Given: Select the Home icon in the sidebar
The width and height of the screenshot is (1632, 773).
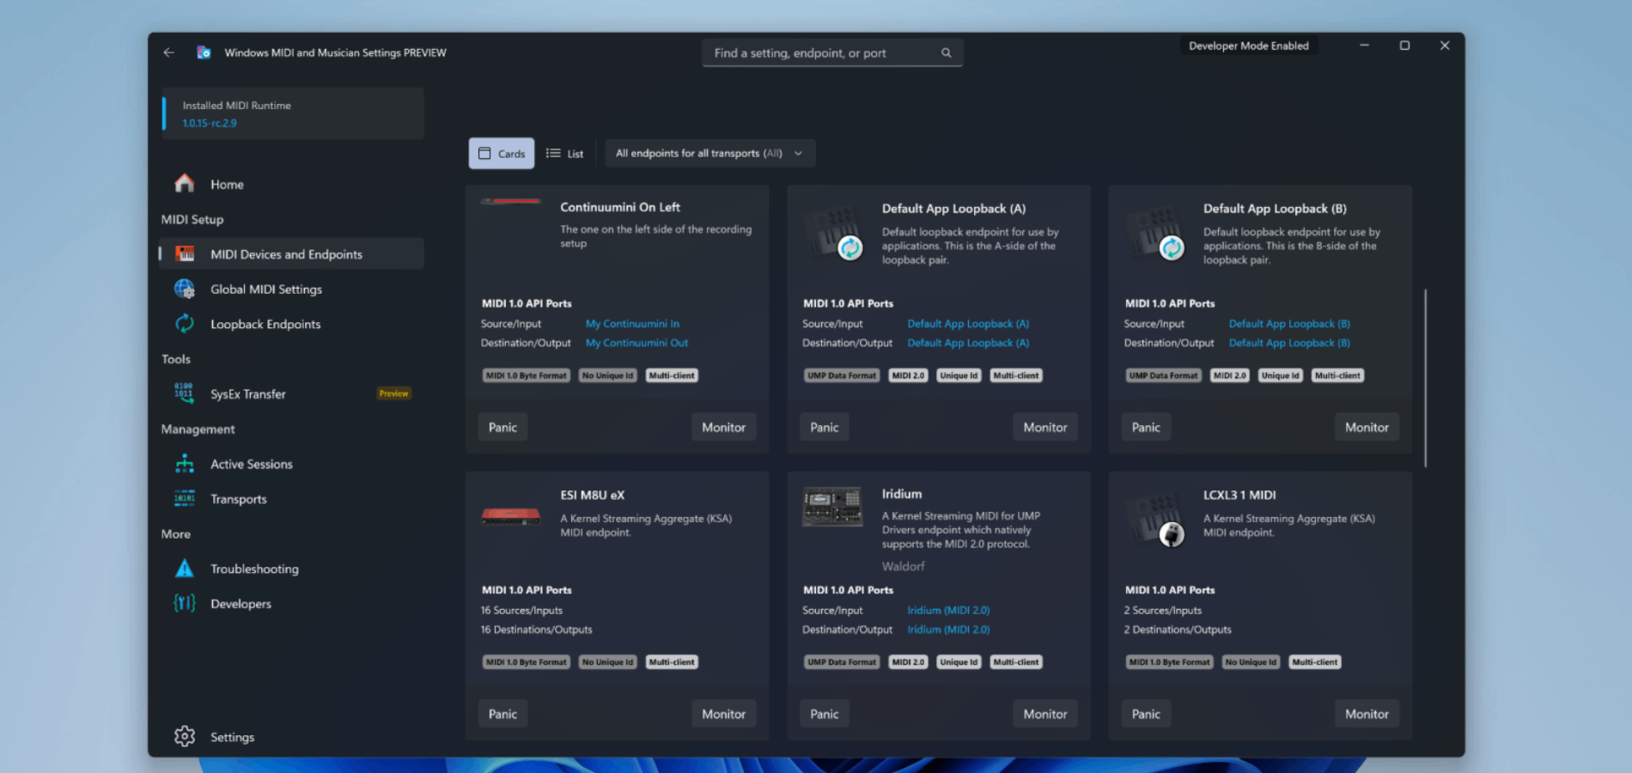Looking at the screenshot, I should [184, 183].
